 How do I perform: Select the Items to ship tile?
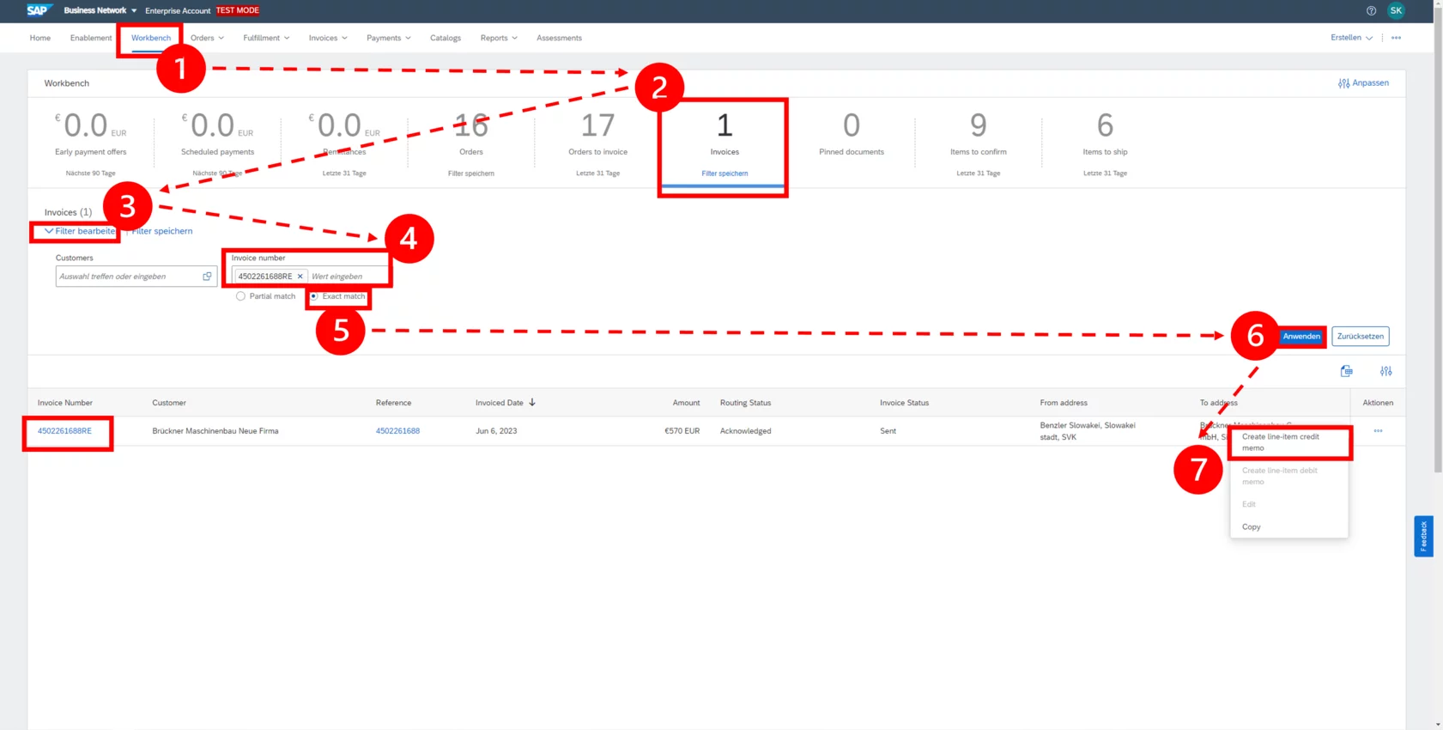(x=1105, y=143)
